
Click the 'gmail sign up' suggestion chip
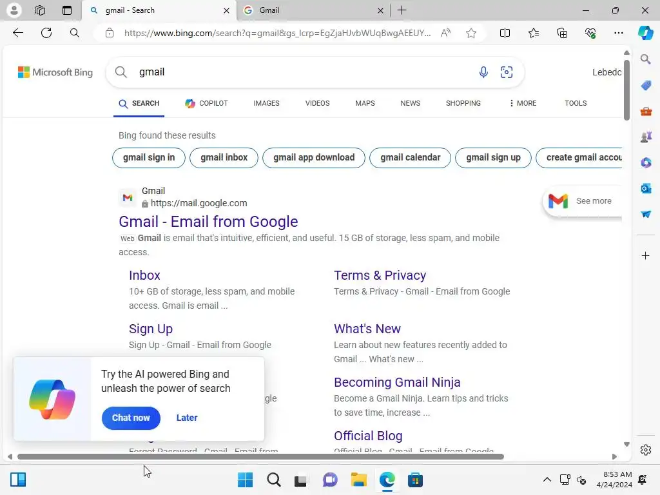(493, 158)
